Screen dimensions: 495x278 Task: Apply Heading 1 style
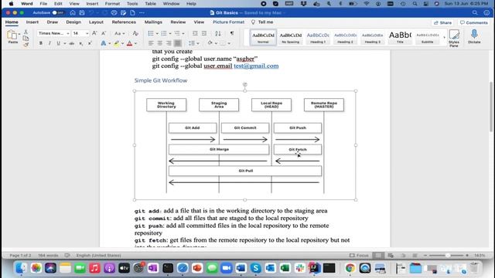(318, 38)
